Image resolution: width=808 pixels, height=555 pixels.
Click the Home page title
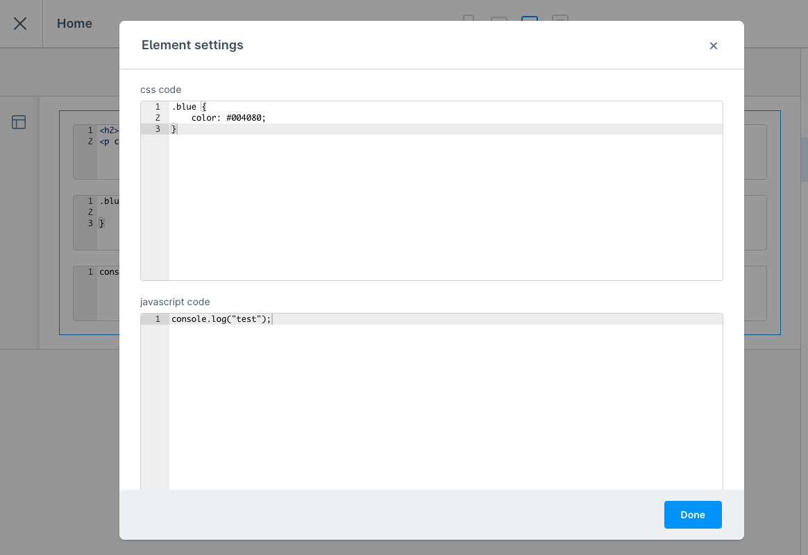(x=74, y=24)
